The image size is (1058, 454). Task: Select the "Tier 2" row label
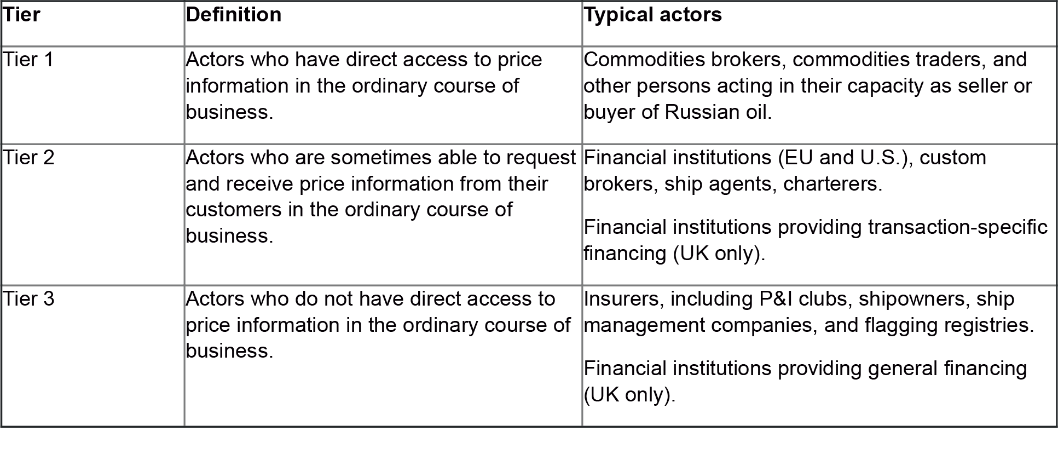pyautogui.click(x=28, y=158)
